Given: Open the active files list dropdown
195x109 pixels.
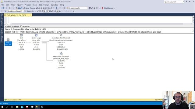Looking at the screenshot, I should point(193,15).
